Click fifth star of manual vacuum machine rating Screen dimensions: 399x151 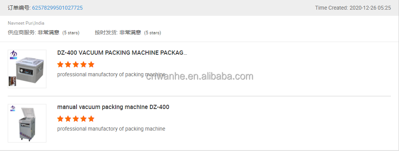click(91, 119)
